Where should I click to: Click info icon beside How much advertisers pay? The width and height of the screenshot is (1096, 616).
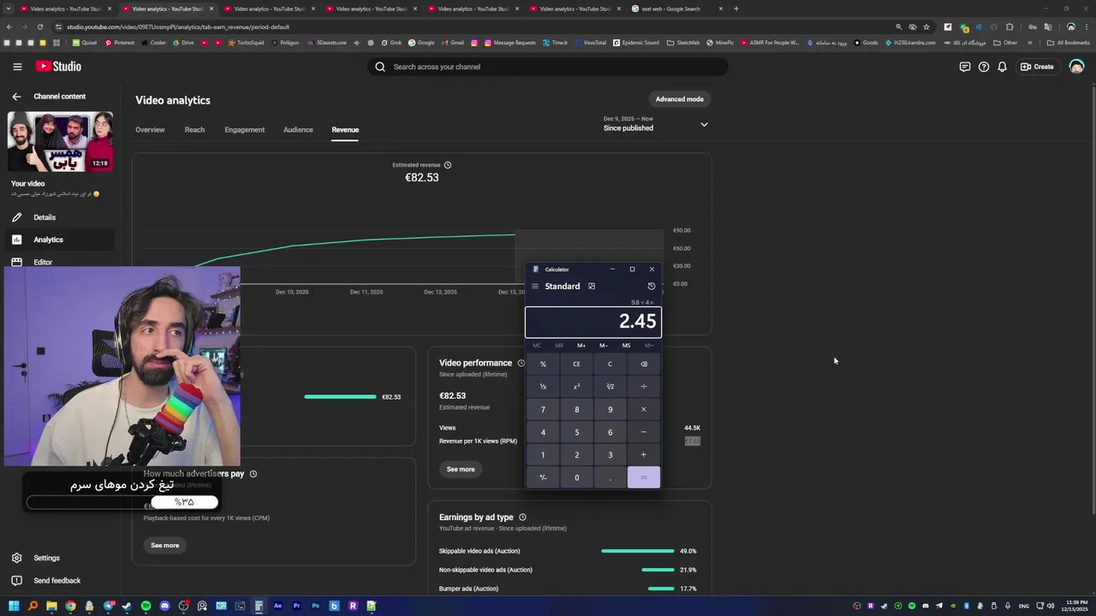point(253,474)
